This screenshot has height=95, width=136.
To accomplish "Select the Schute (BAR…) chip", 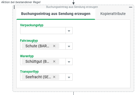I will 37,46.
